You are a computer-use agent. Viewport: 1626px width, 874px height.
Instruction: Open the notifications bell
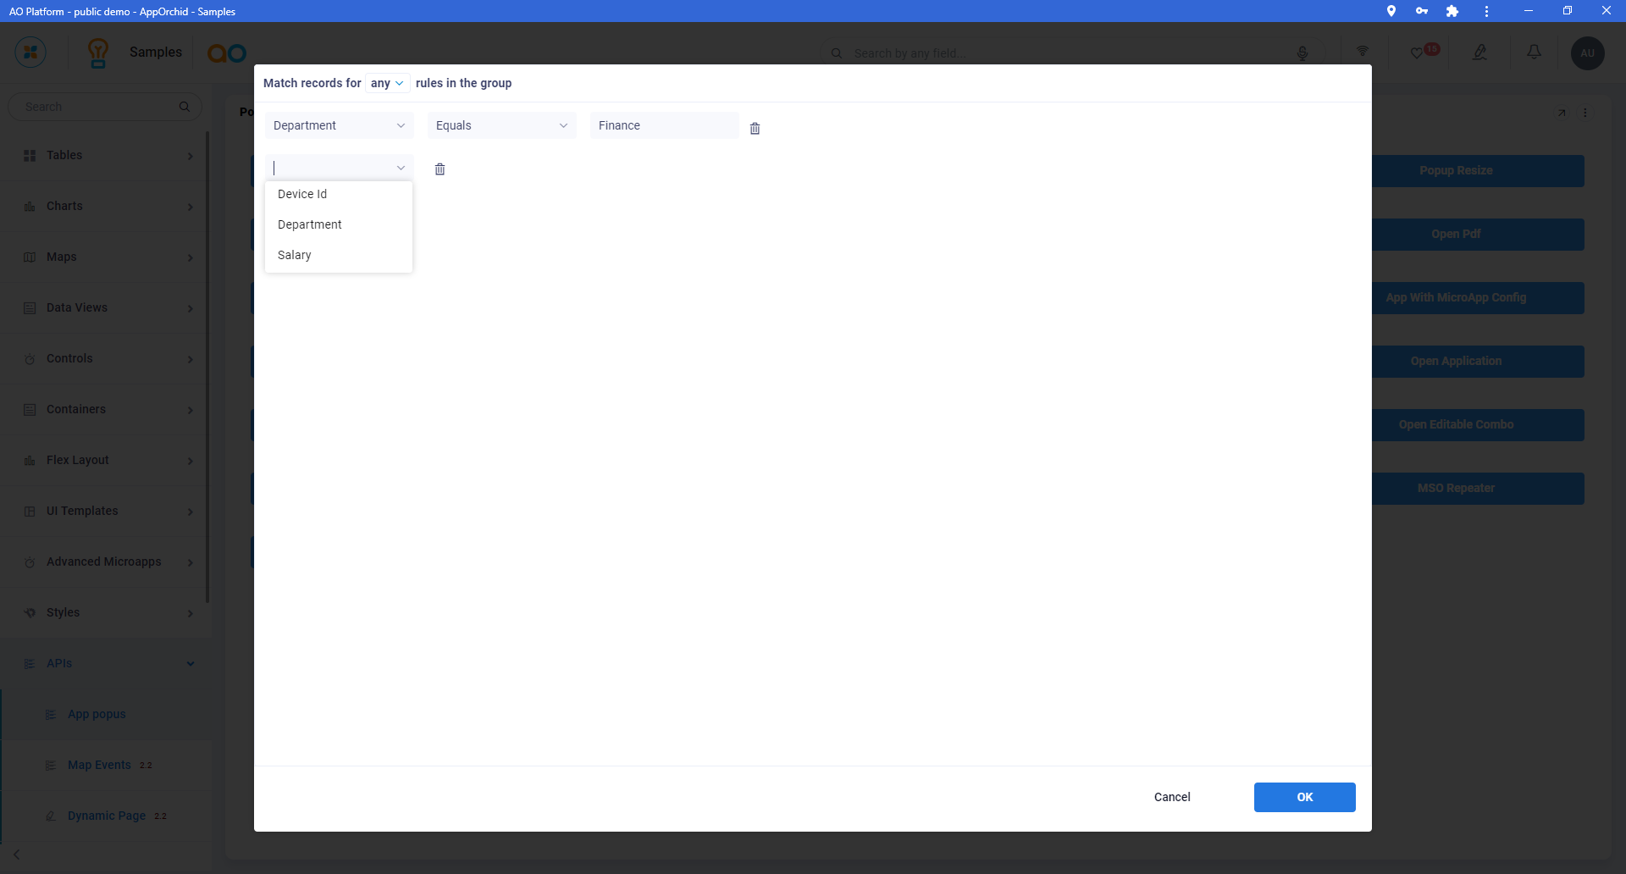pos(1534,53)
